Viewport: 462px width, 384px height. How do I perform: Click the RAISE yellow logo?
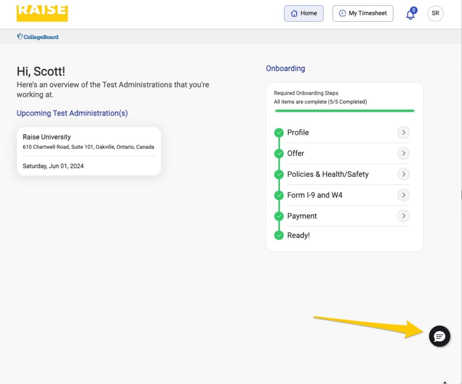[42, 12]
